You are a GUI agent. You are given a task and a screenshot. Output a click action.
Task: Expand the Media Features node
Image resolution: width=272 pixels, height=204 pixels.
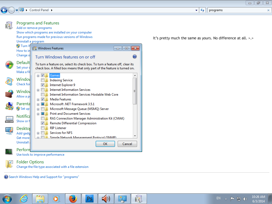pyautogui.click(x=38, y=100)
